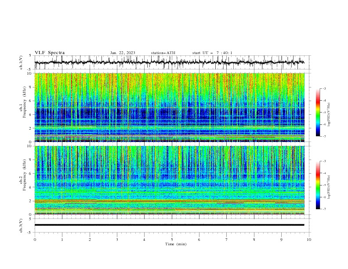Screen dimensions: 348x269
Task: Click the ch.2 spectrogram "2" kHz tick label
Action: pos(31,201)
